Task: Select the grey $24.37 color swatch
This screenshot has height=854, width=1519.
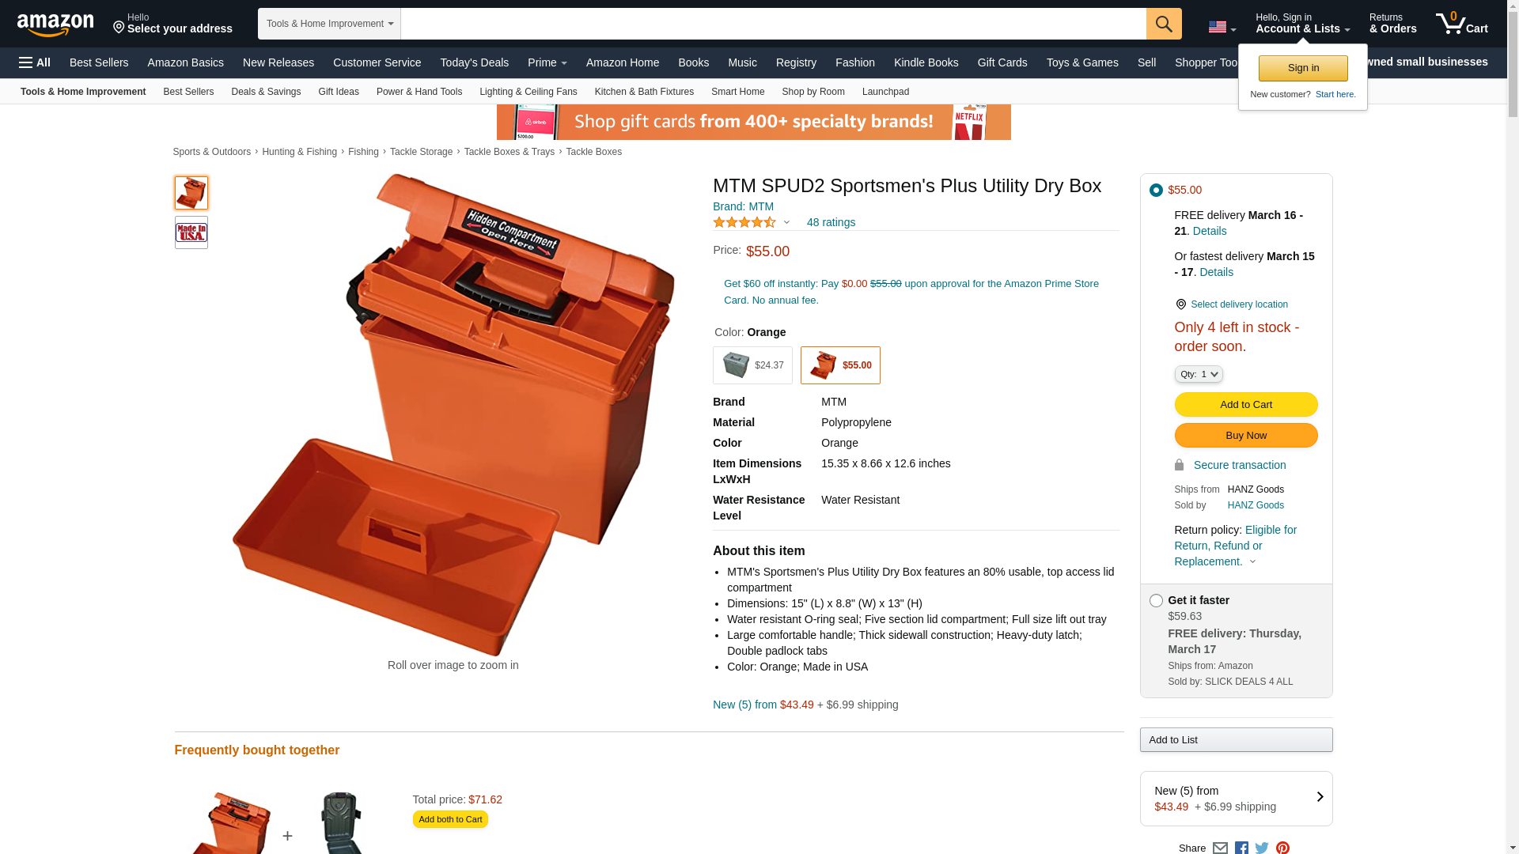Action: pyautogui.click(x=752, y=365)
